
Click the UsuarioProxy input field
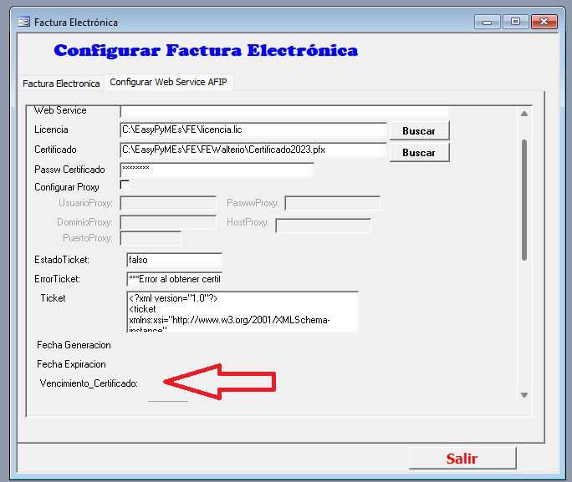(x=168, y=203)
